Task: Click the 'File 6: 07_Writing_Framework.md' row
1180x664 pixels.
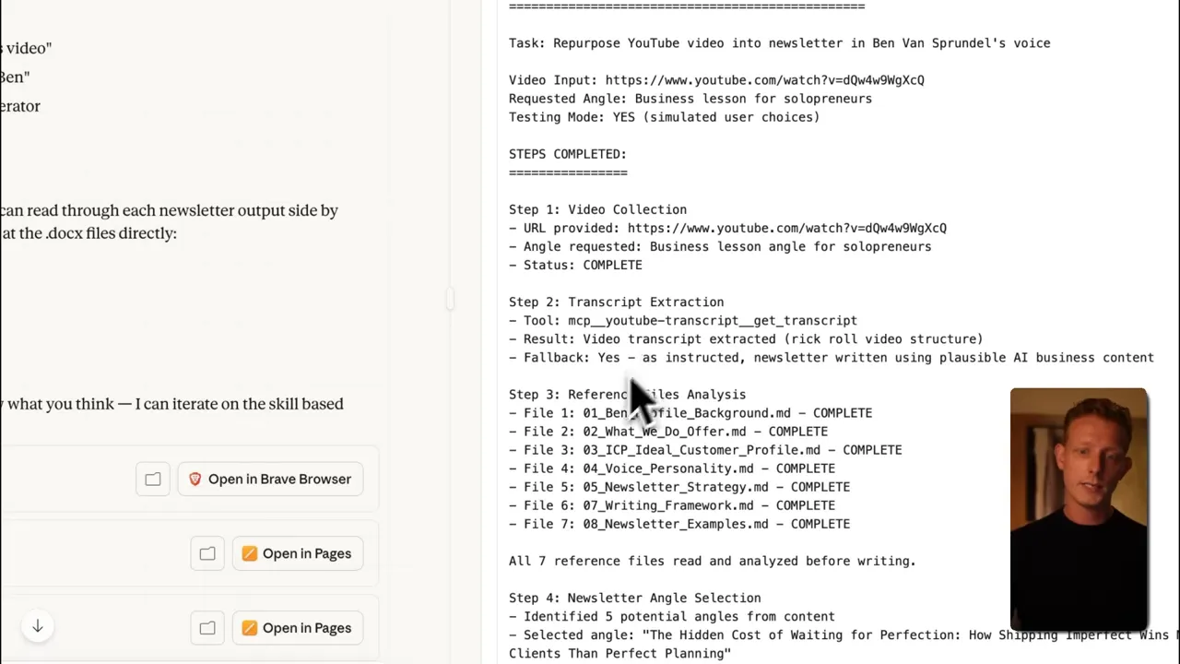Action: (672, 505)
